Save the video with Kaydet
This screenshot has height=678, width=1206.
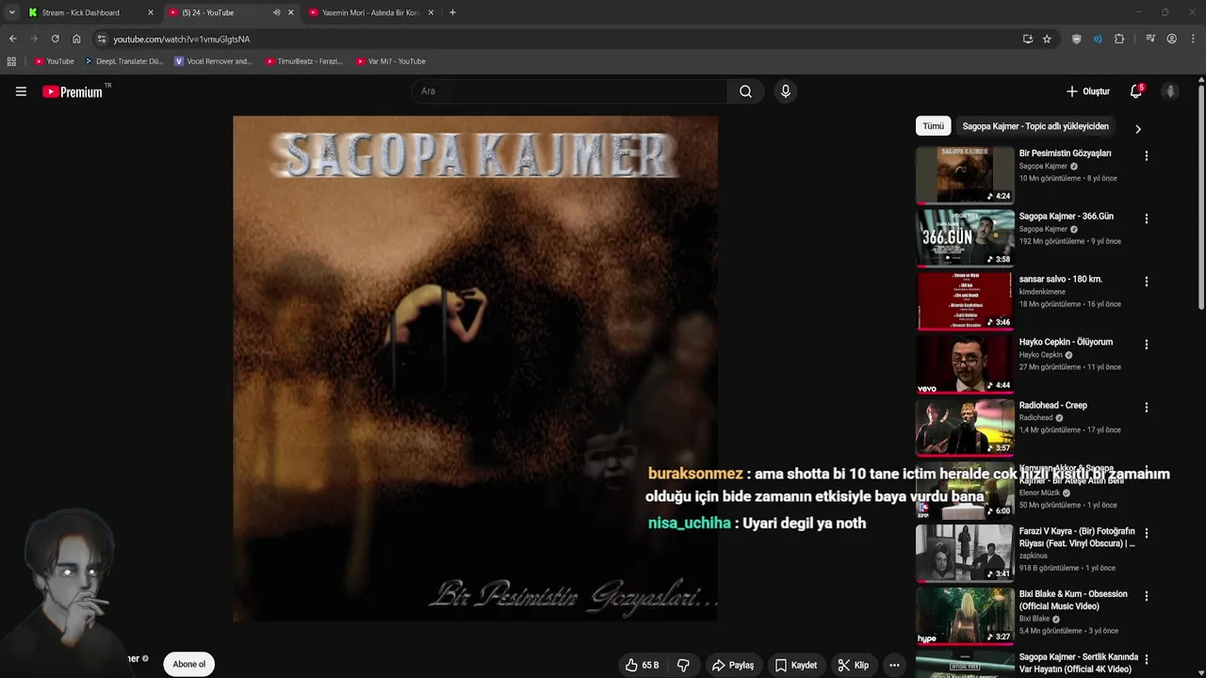[796, 665]
